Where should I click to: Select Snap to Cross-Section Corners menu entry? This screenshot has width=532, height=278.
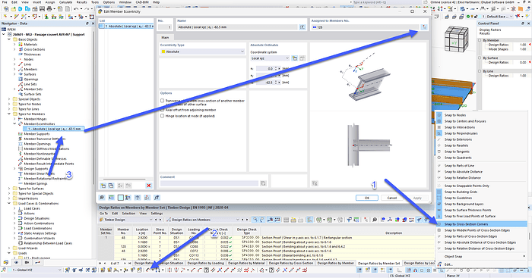[x=481, y=224]
